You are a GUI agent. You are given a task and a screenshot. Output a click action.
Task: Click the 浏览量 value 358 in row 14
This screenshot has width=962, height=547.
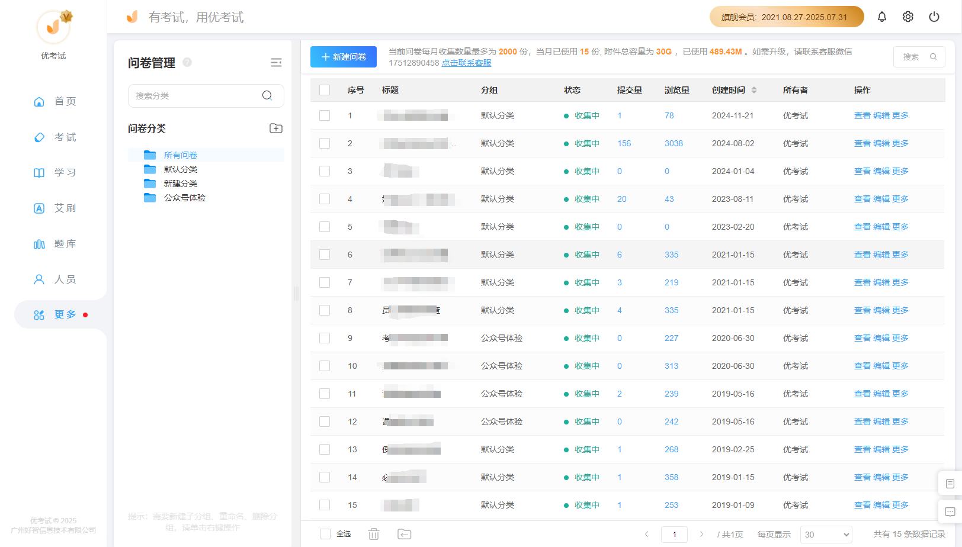672,477
